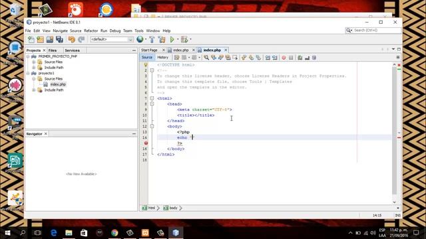The width and height of the screenshot is (426, 239).
Task: Click the Clean and Build Project icon
Action: coord(162,40)
